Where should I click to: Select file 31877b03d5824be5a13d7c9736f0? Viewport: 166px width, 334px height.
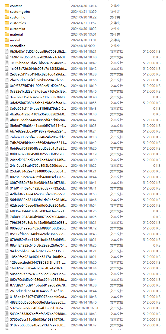pos(38,325)
